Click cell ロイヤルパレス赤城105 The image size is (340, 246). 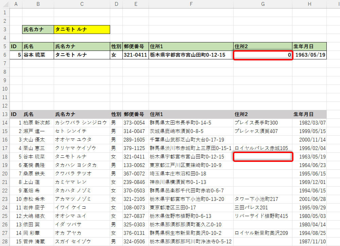[x=263, y=148]
